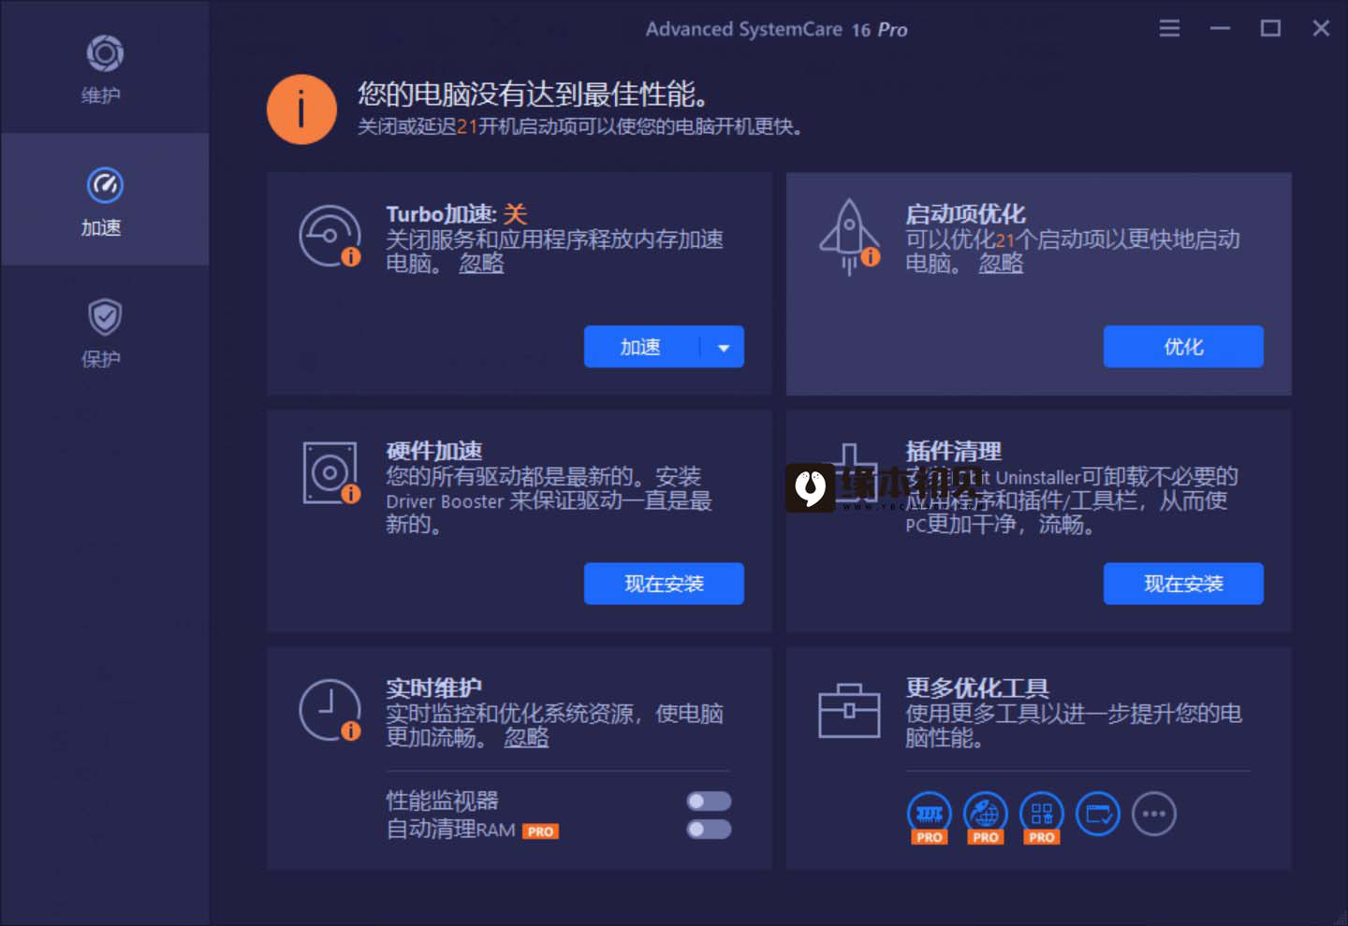Click 忽略 link in 实时维护 card
This screenshot has height=926, width=1348.
[x=526, y=738]
